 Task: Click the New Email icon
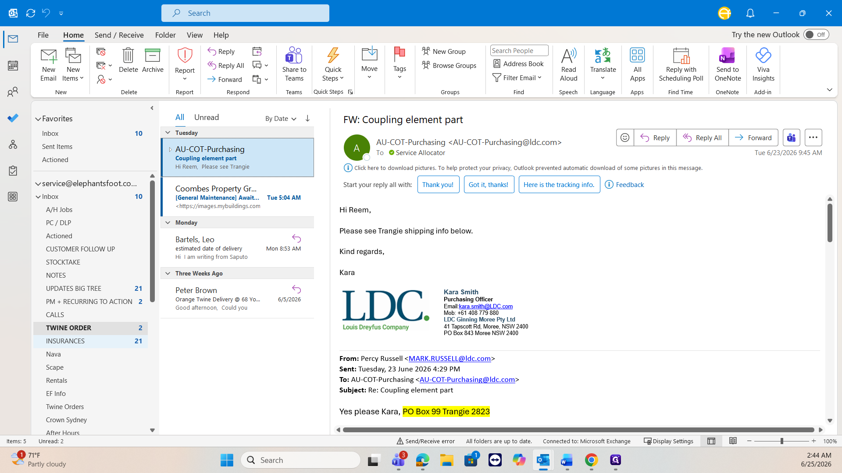click(x=48, y=56)
